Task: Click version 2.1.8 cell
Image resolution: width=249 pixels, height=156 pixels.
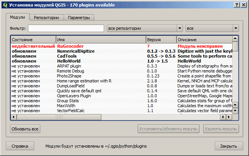Action: tap(152, 81)
